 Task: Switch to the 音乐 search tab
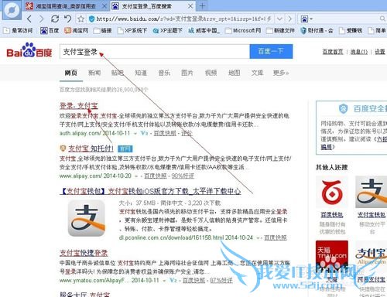(x=164, y=73)
